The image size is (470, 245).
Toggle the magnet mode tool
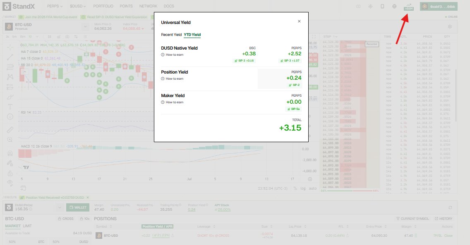pyautogui.click(x=10, y=153)
